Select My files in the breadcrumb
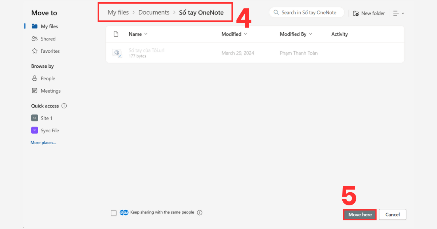Screen dimensions: 437x229 coord(118,12)
